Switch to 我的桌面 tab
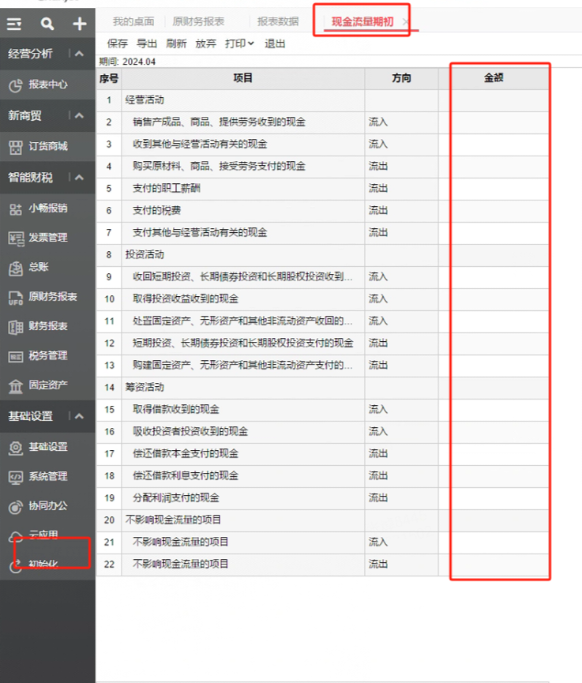Image resolution: width=582 pixels, height=683 pixels. [x=133, y=21]
